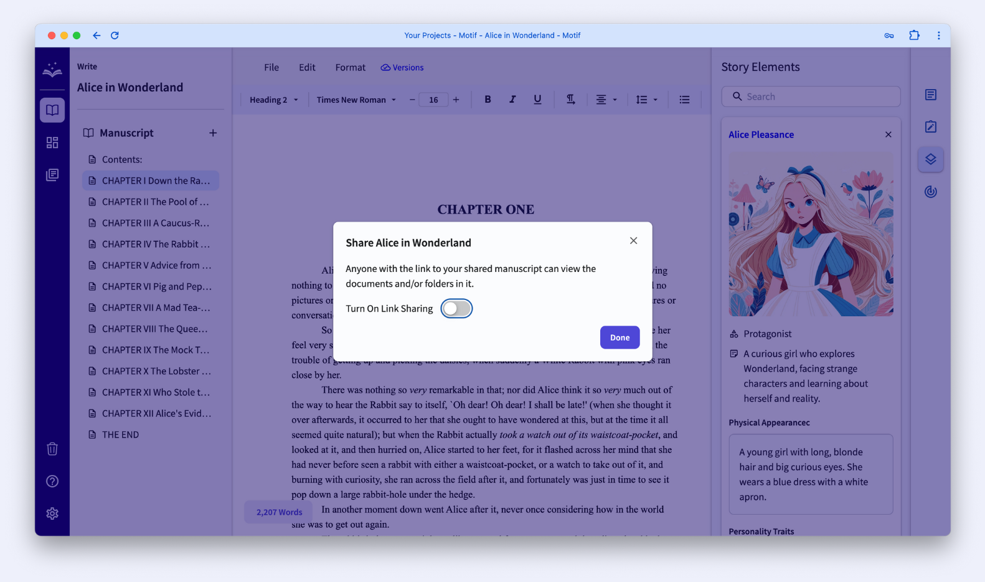Click the Alice in Wonderland project title
This screenshot has height=582, width=985.
tap(130, 87)
